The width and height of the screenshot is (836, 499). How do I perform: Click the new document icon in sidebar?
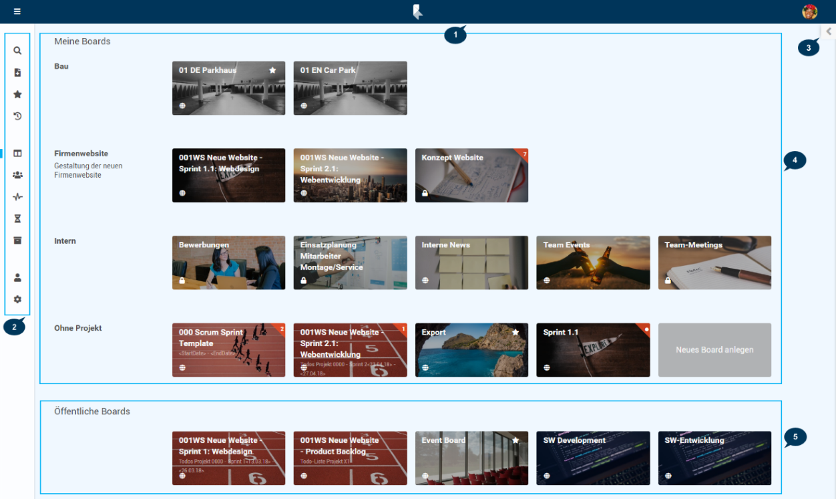17,72
